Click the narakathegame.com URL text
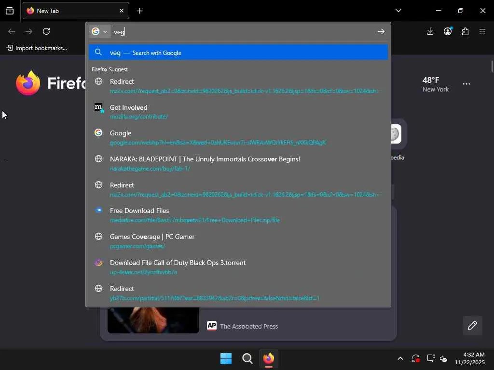Viewport: 494px width, 370px height. (x=150, y=169)
